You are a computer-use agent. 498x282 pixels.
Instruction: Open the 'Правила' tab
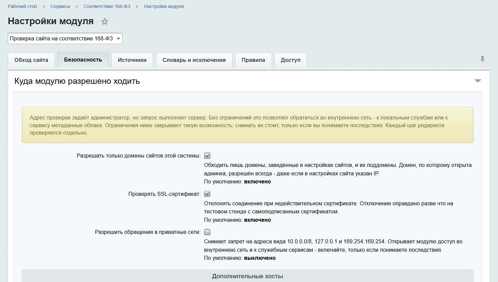pyautogui.click(x=253, y=60)
